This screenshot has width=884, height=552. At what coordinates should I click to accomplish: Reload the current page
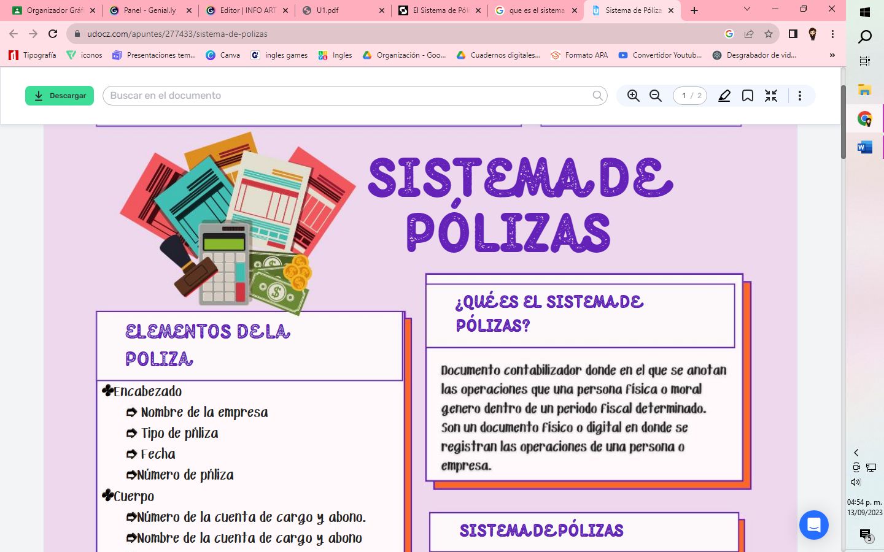(x=53, y=34)
